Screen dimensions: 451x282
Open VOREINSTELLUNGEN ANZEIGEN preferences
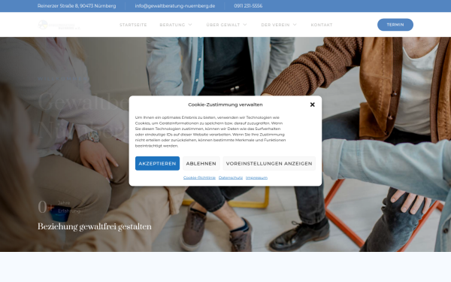coord(269,163)
